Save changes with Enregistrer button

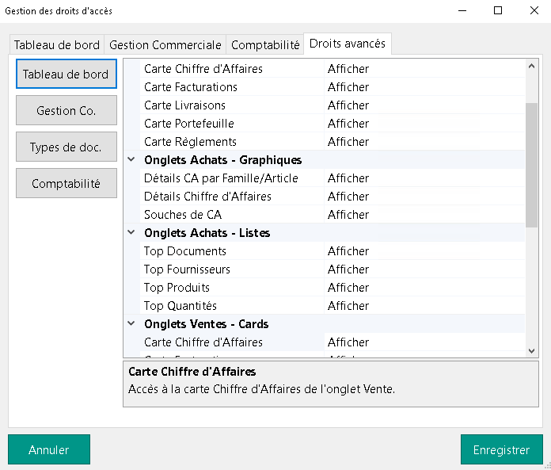(x=501, y=449)
